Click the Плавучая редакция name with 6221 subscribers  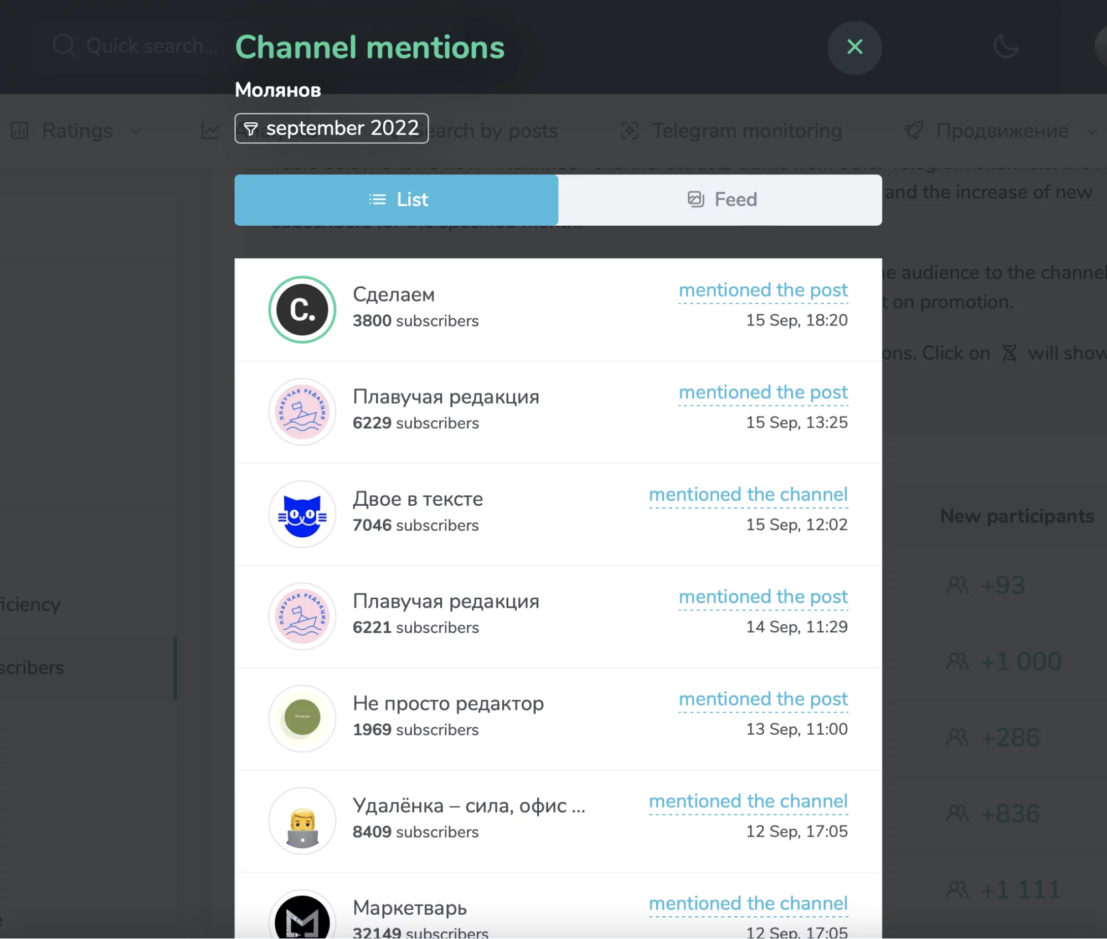click(446, 601)
